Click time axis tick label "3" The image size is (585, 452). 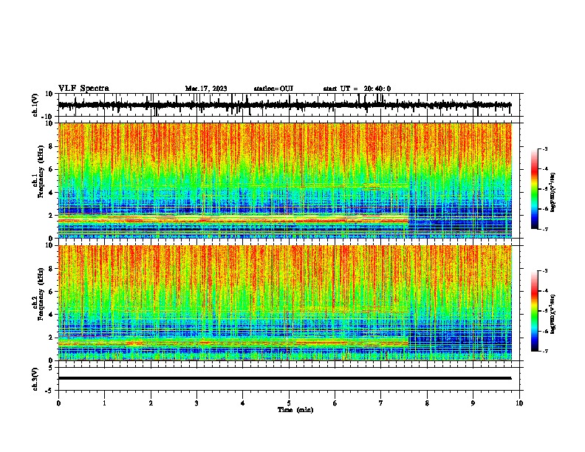click(x=196, y=403)
